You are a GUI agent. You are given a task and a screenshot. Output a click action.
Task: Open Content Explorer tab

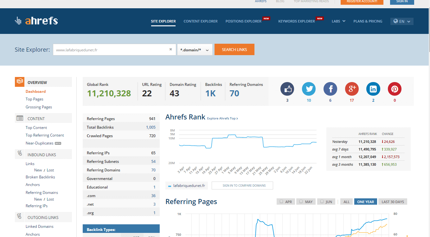[201, 21]
